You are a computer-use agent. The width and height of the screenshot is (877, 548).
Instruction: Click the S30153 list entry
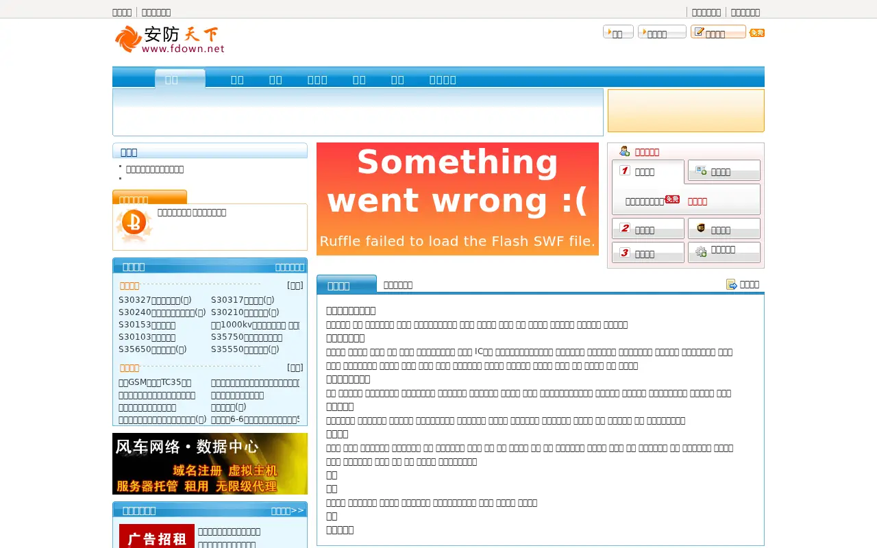tap(147, 325)
